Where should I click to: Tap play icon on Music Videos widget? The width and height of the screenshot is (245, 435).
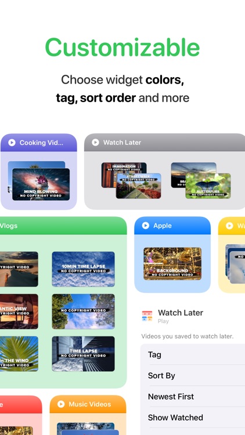61,404
